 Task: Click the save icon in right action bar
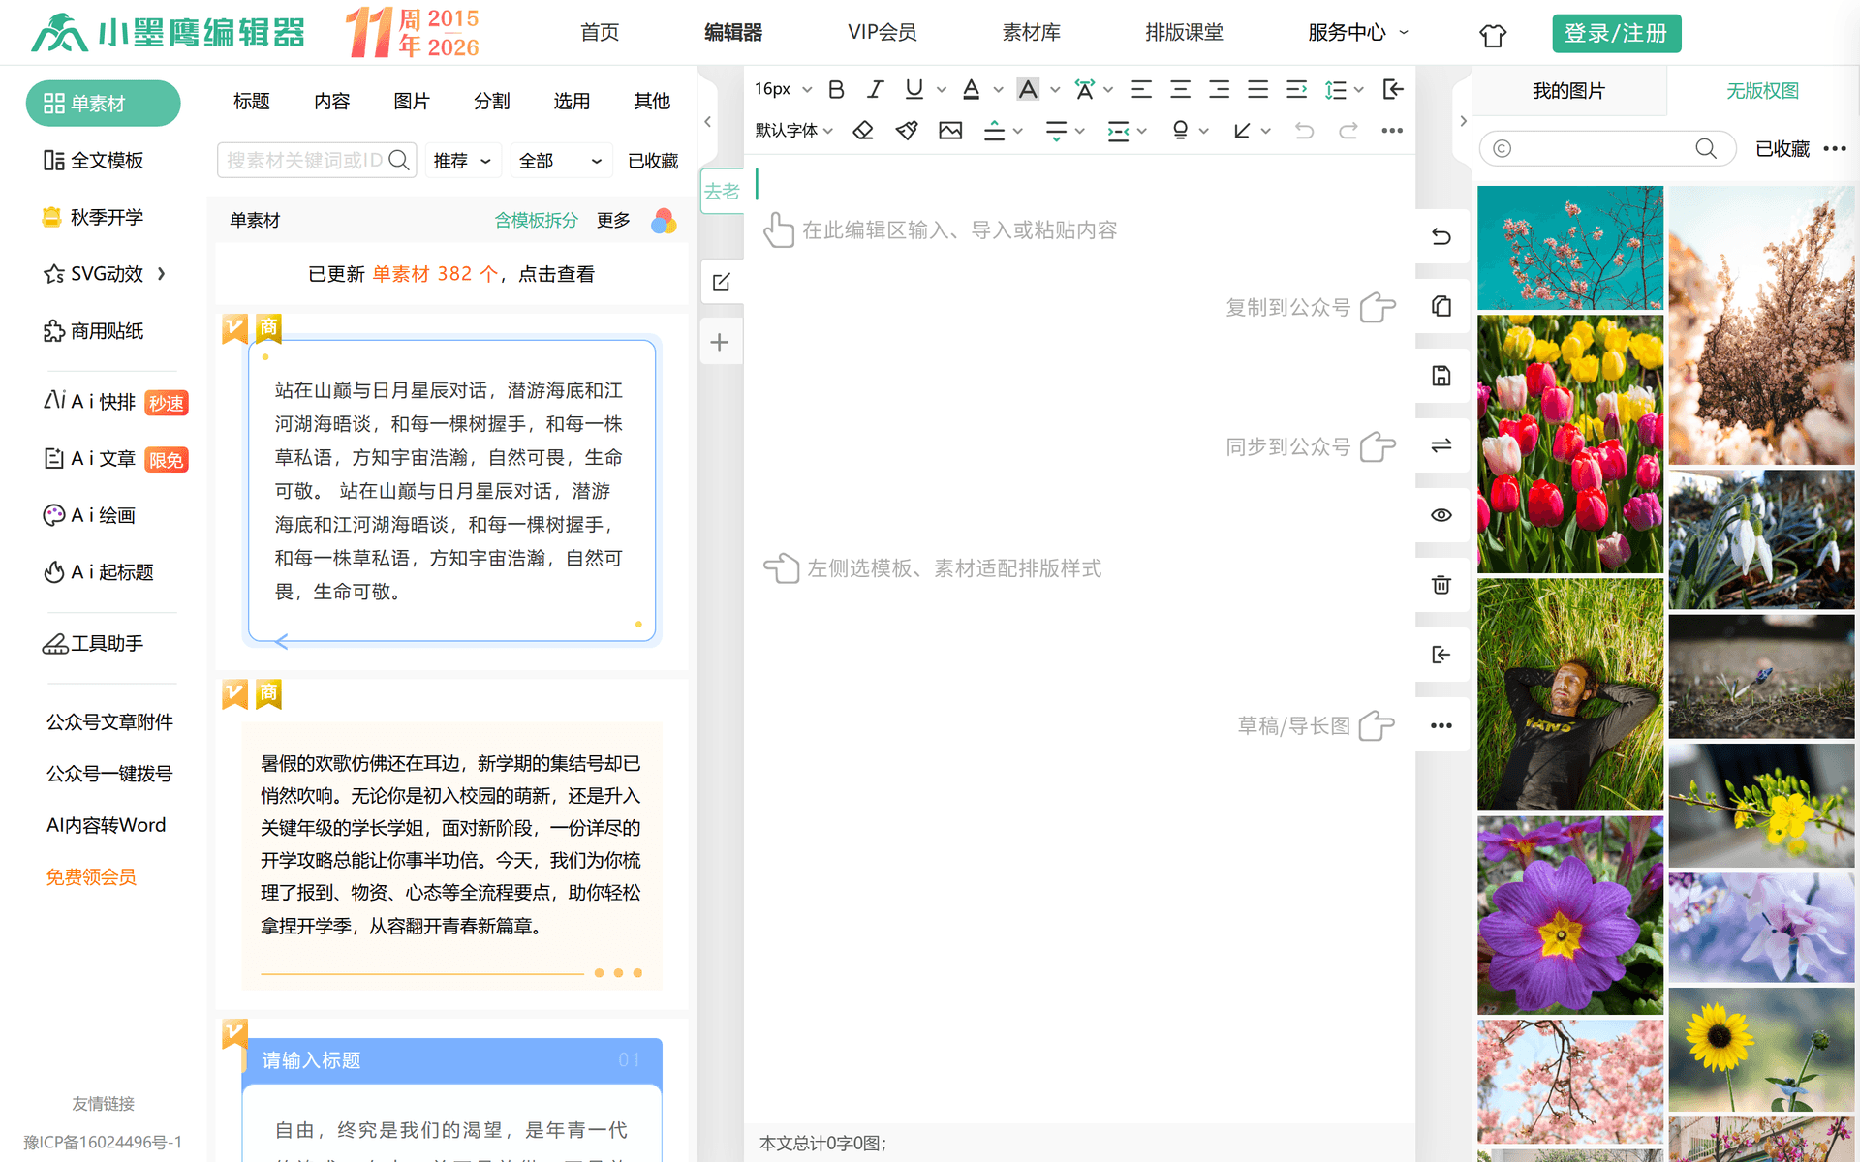[x=1441, y=376]
